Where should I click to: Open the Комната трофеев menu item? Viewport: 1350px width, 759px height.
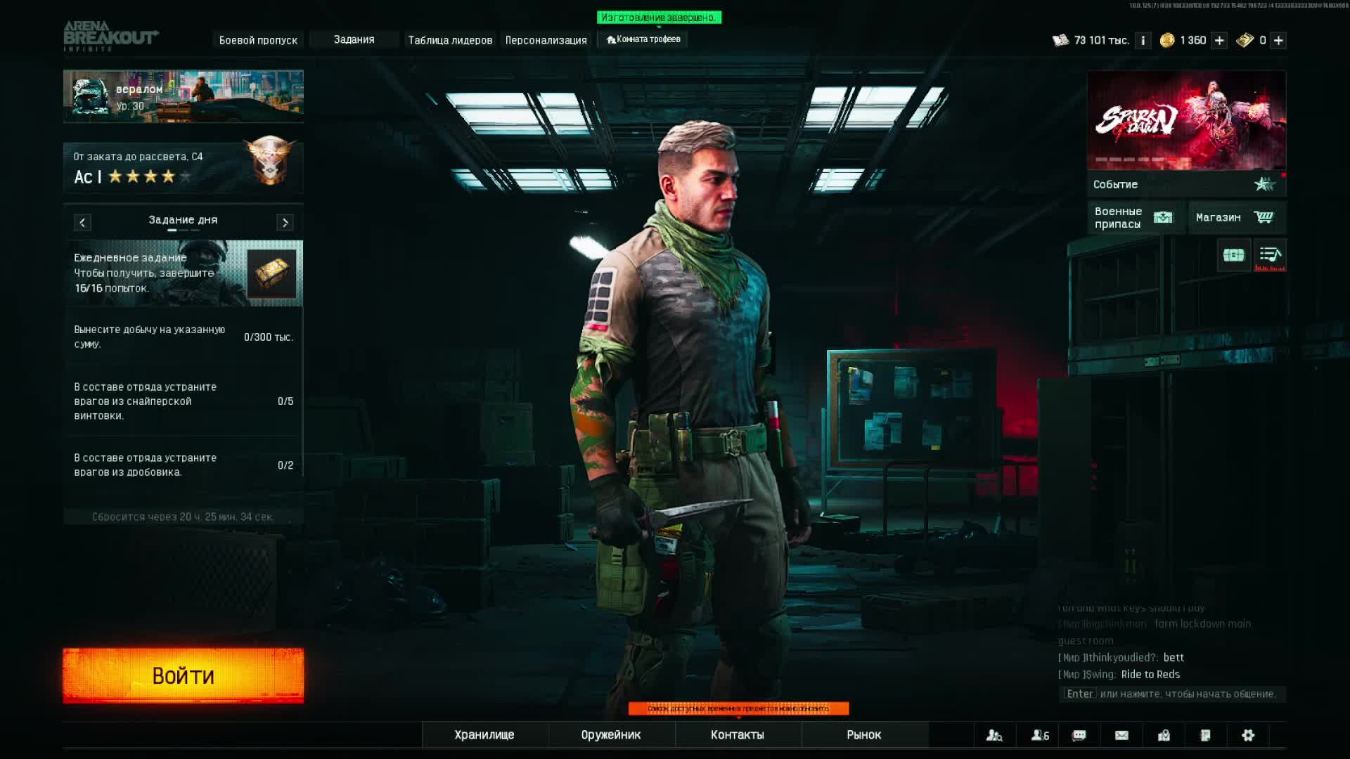(643, 39)
